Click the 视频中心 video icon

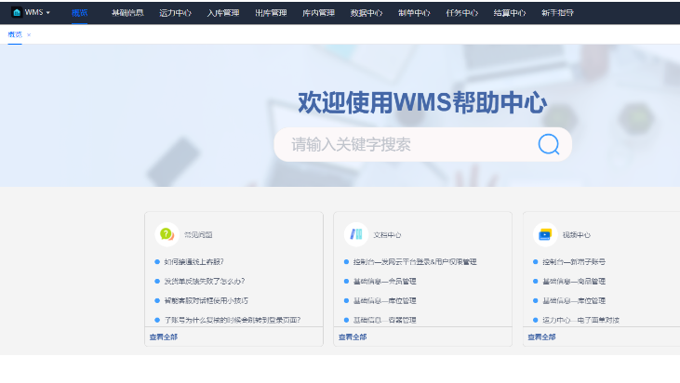pyautogui.click(x=545, y=234)
